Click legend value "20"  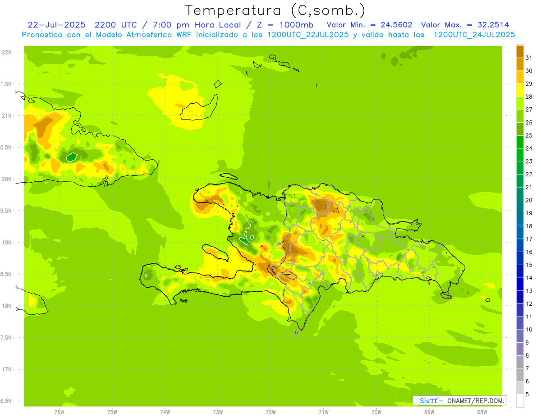pyautogui.click(x=529, y=200)
